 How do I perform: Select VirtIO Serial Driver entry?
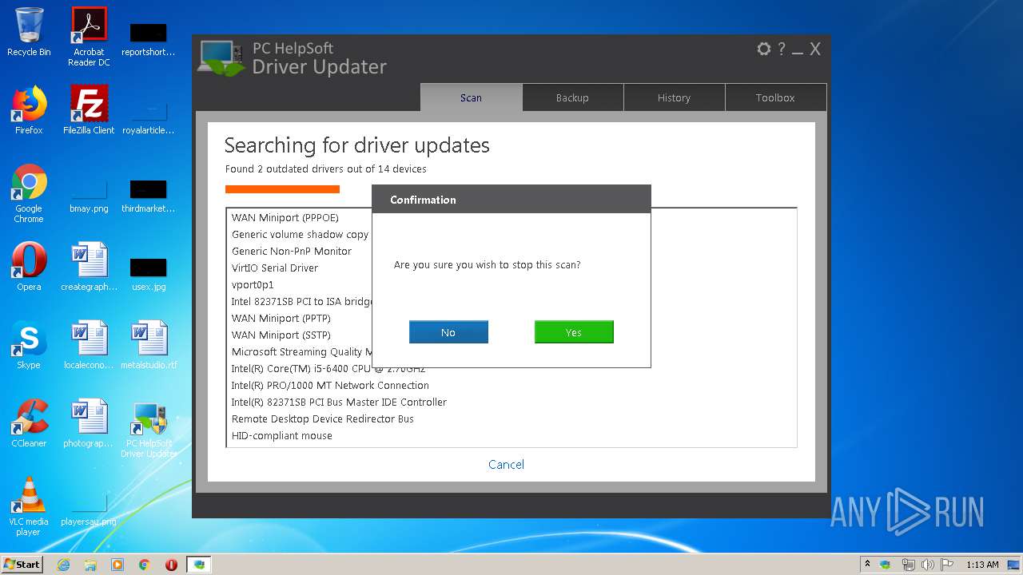[x=275, y=268]
